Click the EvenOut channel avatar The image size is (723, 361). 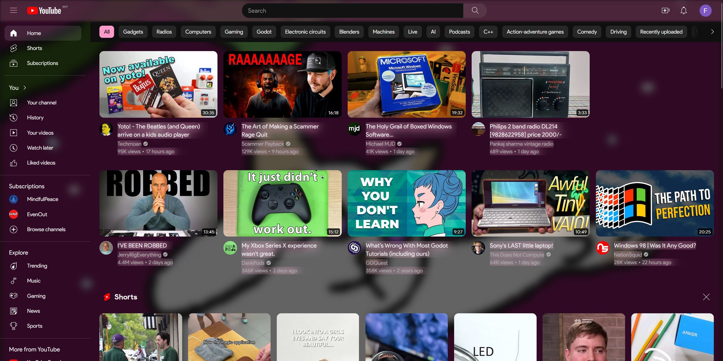[14, 214]
